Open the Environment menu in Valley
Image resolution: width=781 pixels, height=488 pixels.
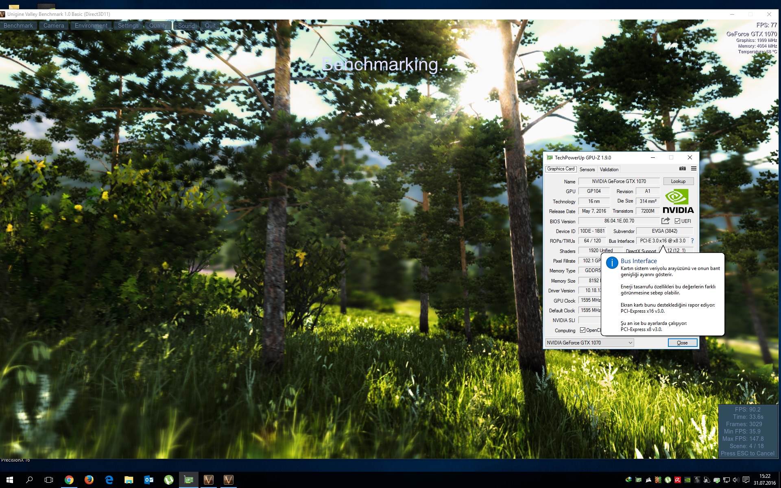(91, 26)
